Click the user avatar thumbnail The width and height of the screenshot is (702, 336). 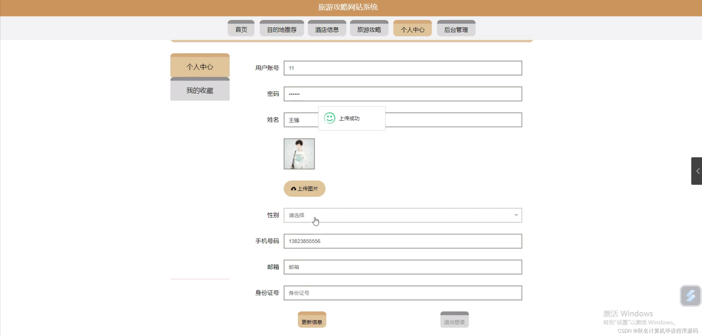[299, 153]
